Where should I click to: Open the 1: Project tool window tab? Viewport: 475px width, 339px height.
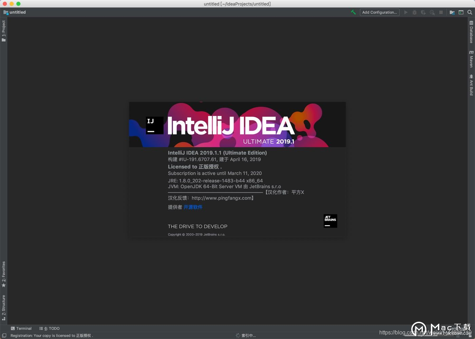[3, 31]
